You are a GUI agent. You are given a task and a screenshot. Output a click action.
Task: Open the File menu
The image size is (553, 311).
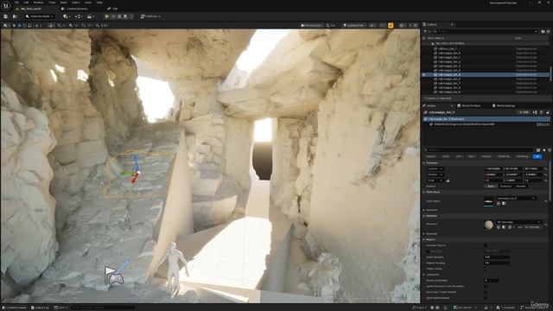tap(16, 3)
